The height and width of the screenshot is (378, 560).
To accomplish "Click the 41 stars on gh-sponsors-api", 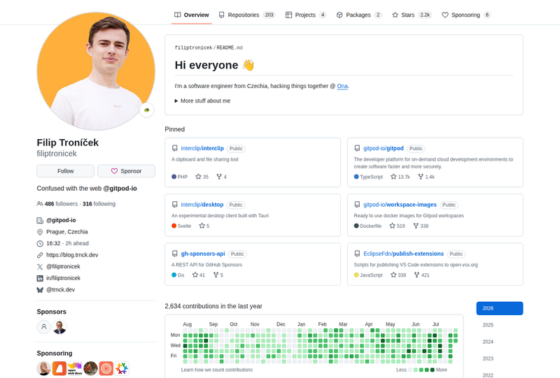I will tap(199, 275).
